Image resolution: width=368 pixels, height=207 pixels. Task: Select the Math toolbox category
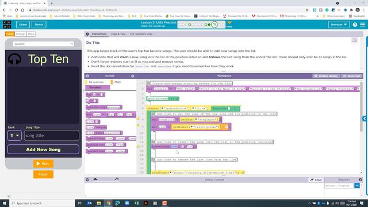(x=118, y=82)
